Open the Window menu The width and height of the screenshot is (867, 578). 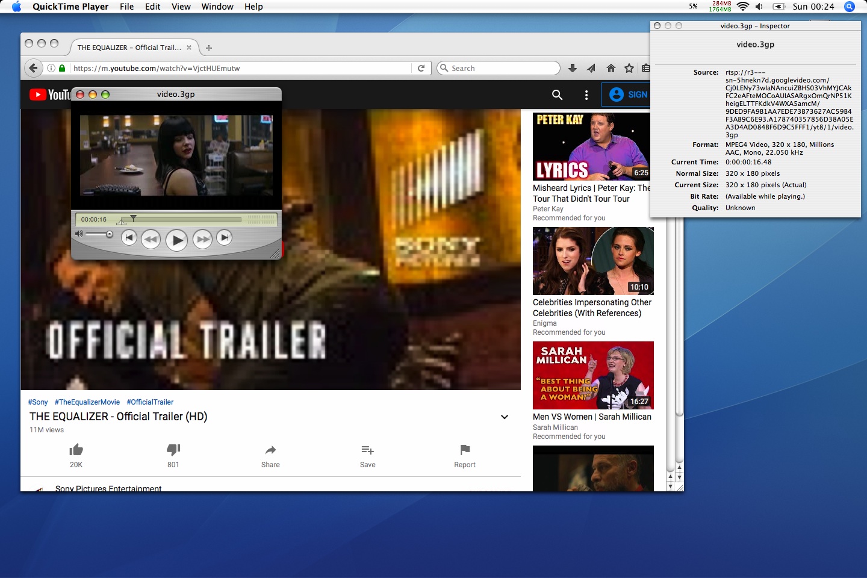pos(217,7)
